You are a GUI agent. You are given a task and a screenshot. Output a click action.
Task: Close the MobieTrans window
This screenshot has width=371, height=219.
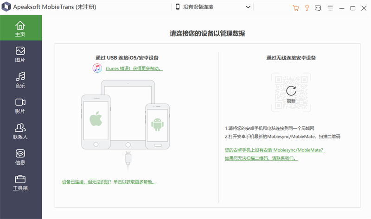click(364, 8)
